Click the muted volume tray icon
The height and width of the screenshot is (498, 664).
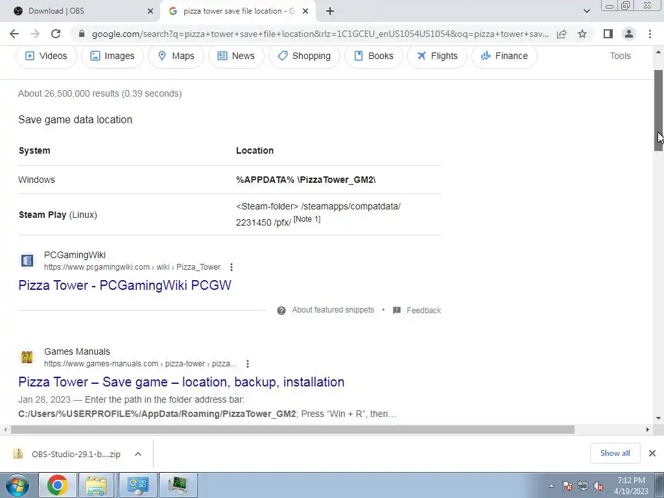[x=599, y=486]
